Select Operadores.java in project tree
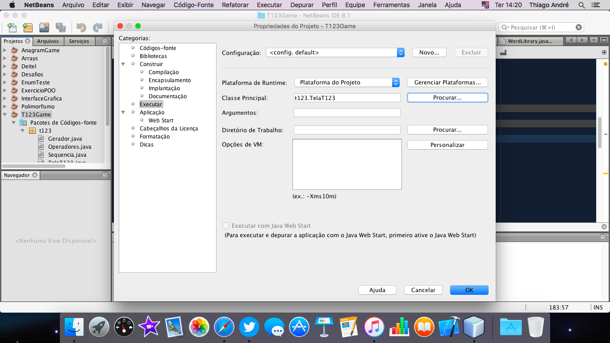610x343 pixels. [x=70, y=146]
